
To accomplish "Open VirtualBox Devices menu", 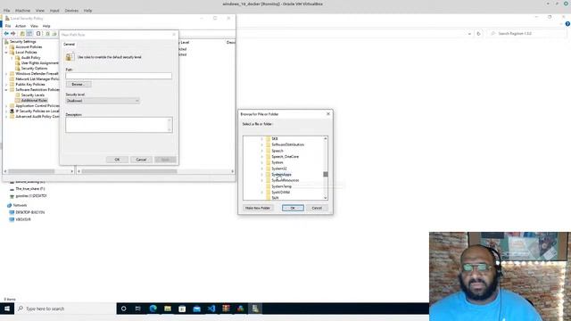I will click(x=71, y=11).
